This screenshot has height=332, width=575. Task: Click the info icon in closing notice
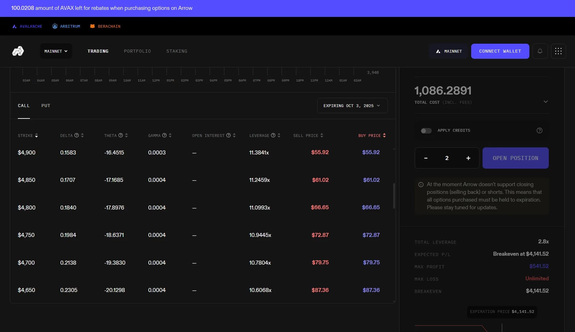coord(421,185)
